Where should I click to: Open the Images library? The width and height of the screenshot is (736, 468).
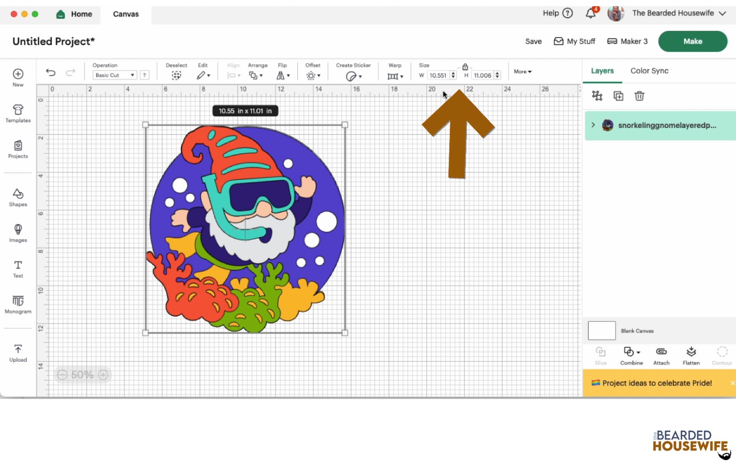point(18,233)
